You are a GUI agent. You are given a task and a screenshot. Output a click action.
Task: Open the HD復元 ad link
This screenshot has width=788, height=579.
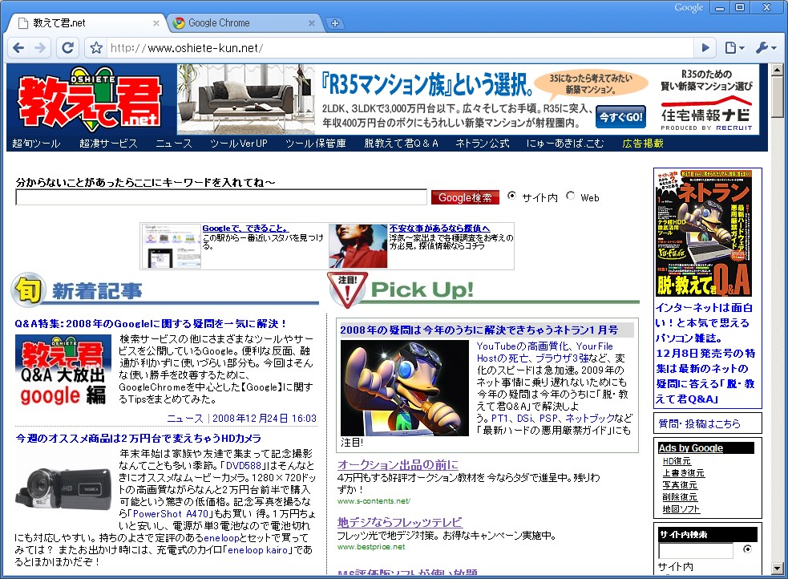pyautogui.click(x=677, y=461)
